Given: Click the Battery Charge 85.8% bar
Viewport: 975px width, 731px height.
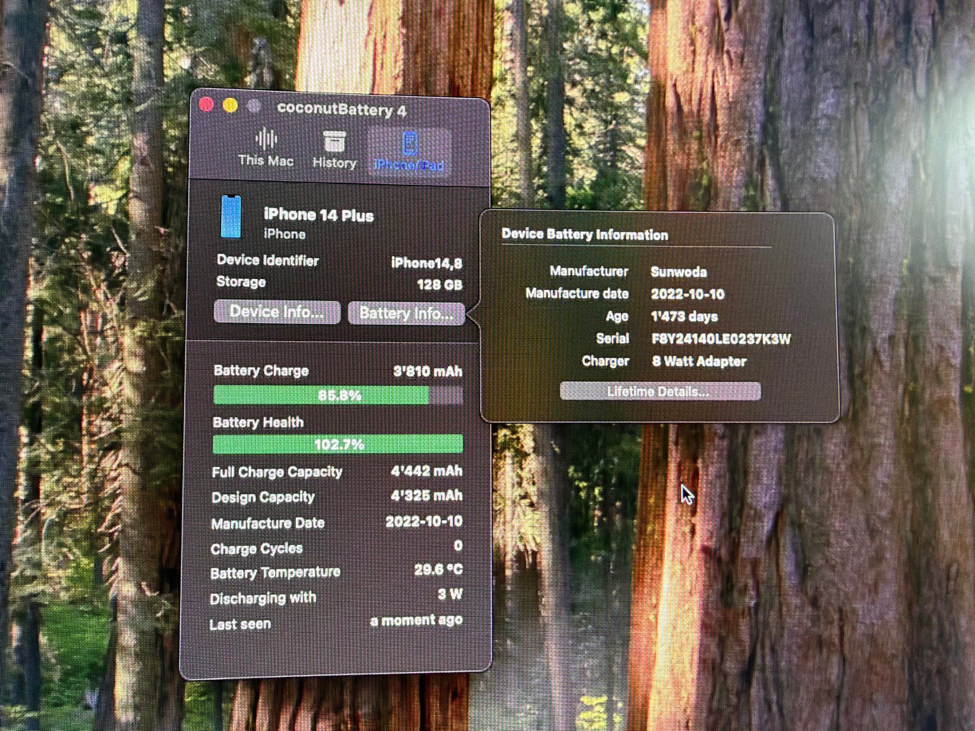Looking at the screenshot, I should (x=338, y=395).
